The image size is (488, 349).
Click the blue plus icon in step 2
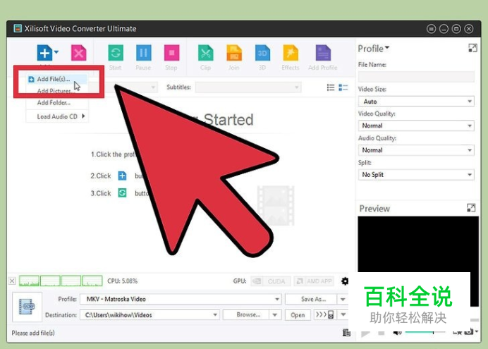pos(122,176)
